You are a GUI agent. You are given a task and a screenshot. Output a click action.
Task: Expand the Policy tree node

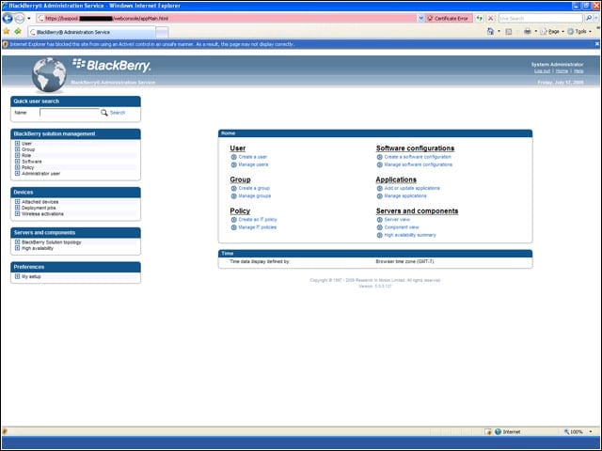pyautogui.click(x=17, y=167)
